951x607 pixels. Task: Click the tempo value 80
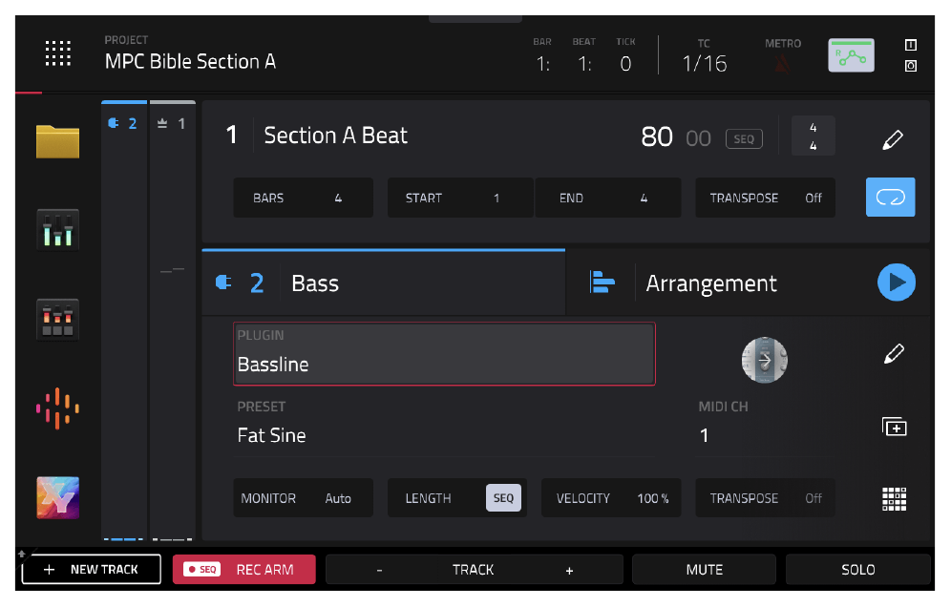(x=657, y=137)
